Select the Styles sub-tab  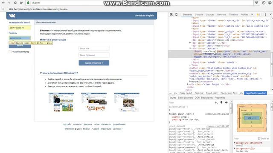173,98
